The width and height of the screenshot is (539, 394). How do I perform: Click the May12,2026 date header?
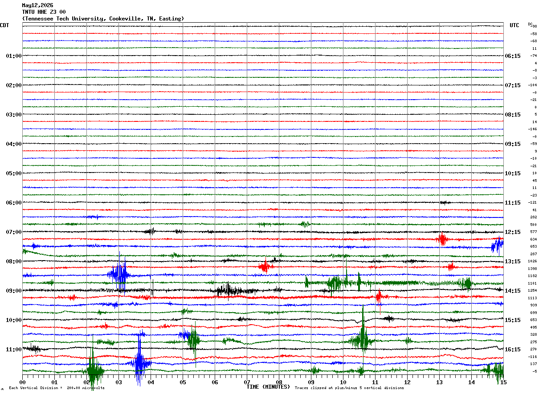(x=37, y=5)
